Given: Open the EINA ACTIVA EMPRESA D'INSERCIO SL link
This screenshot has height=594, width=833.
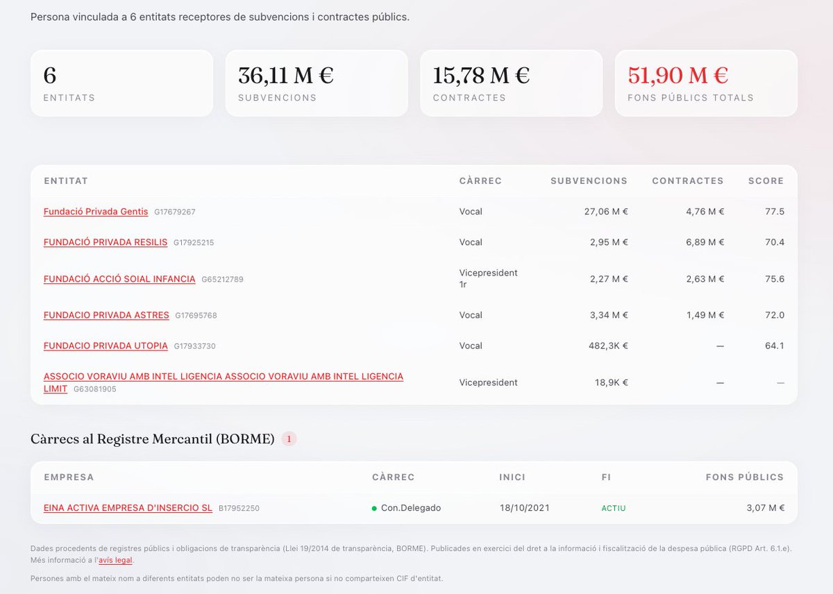Looking at the screenshot, I should 128,508.
